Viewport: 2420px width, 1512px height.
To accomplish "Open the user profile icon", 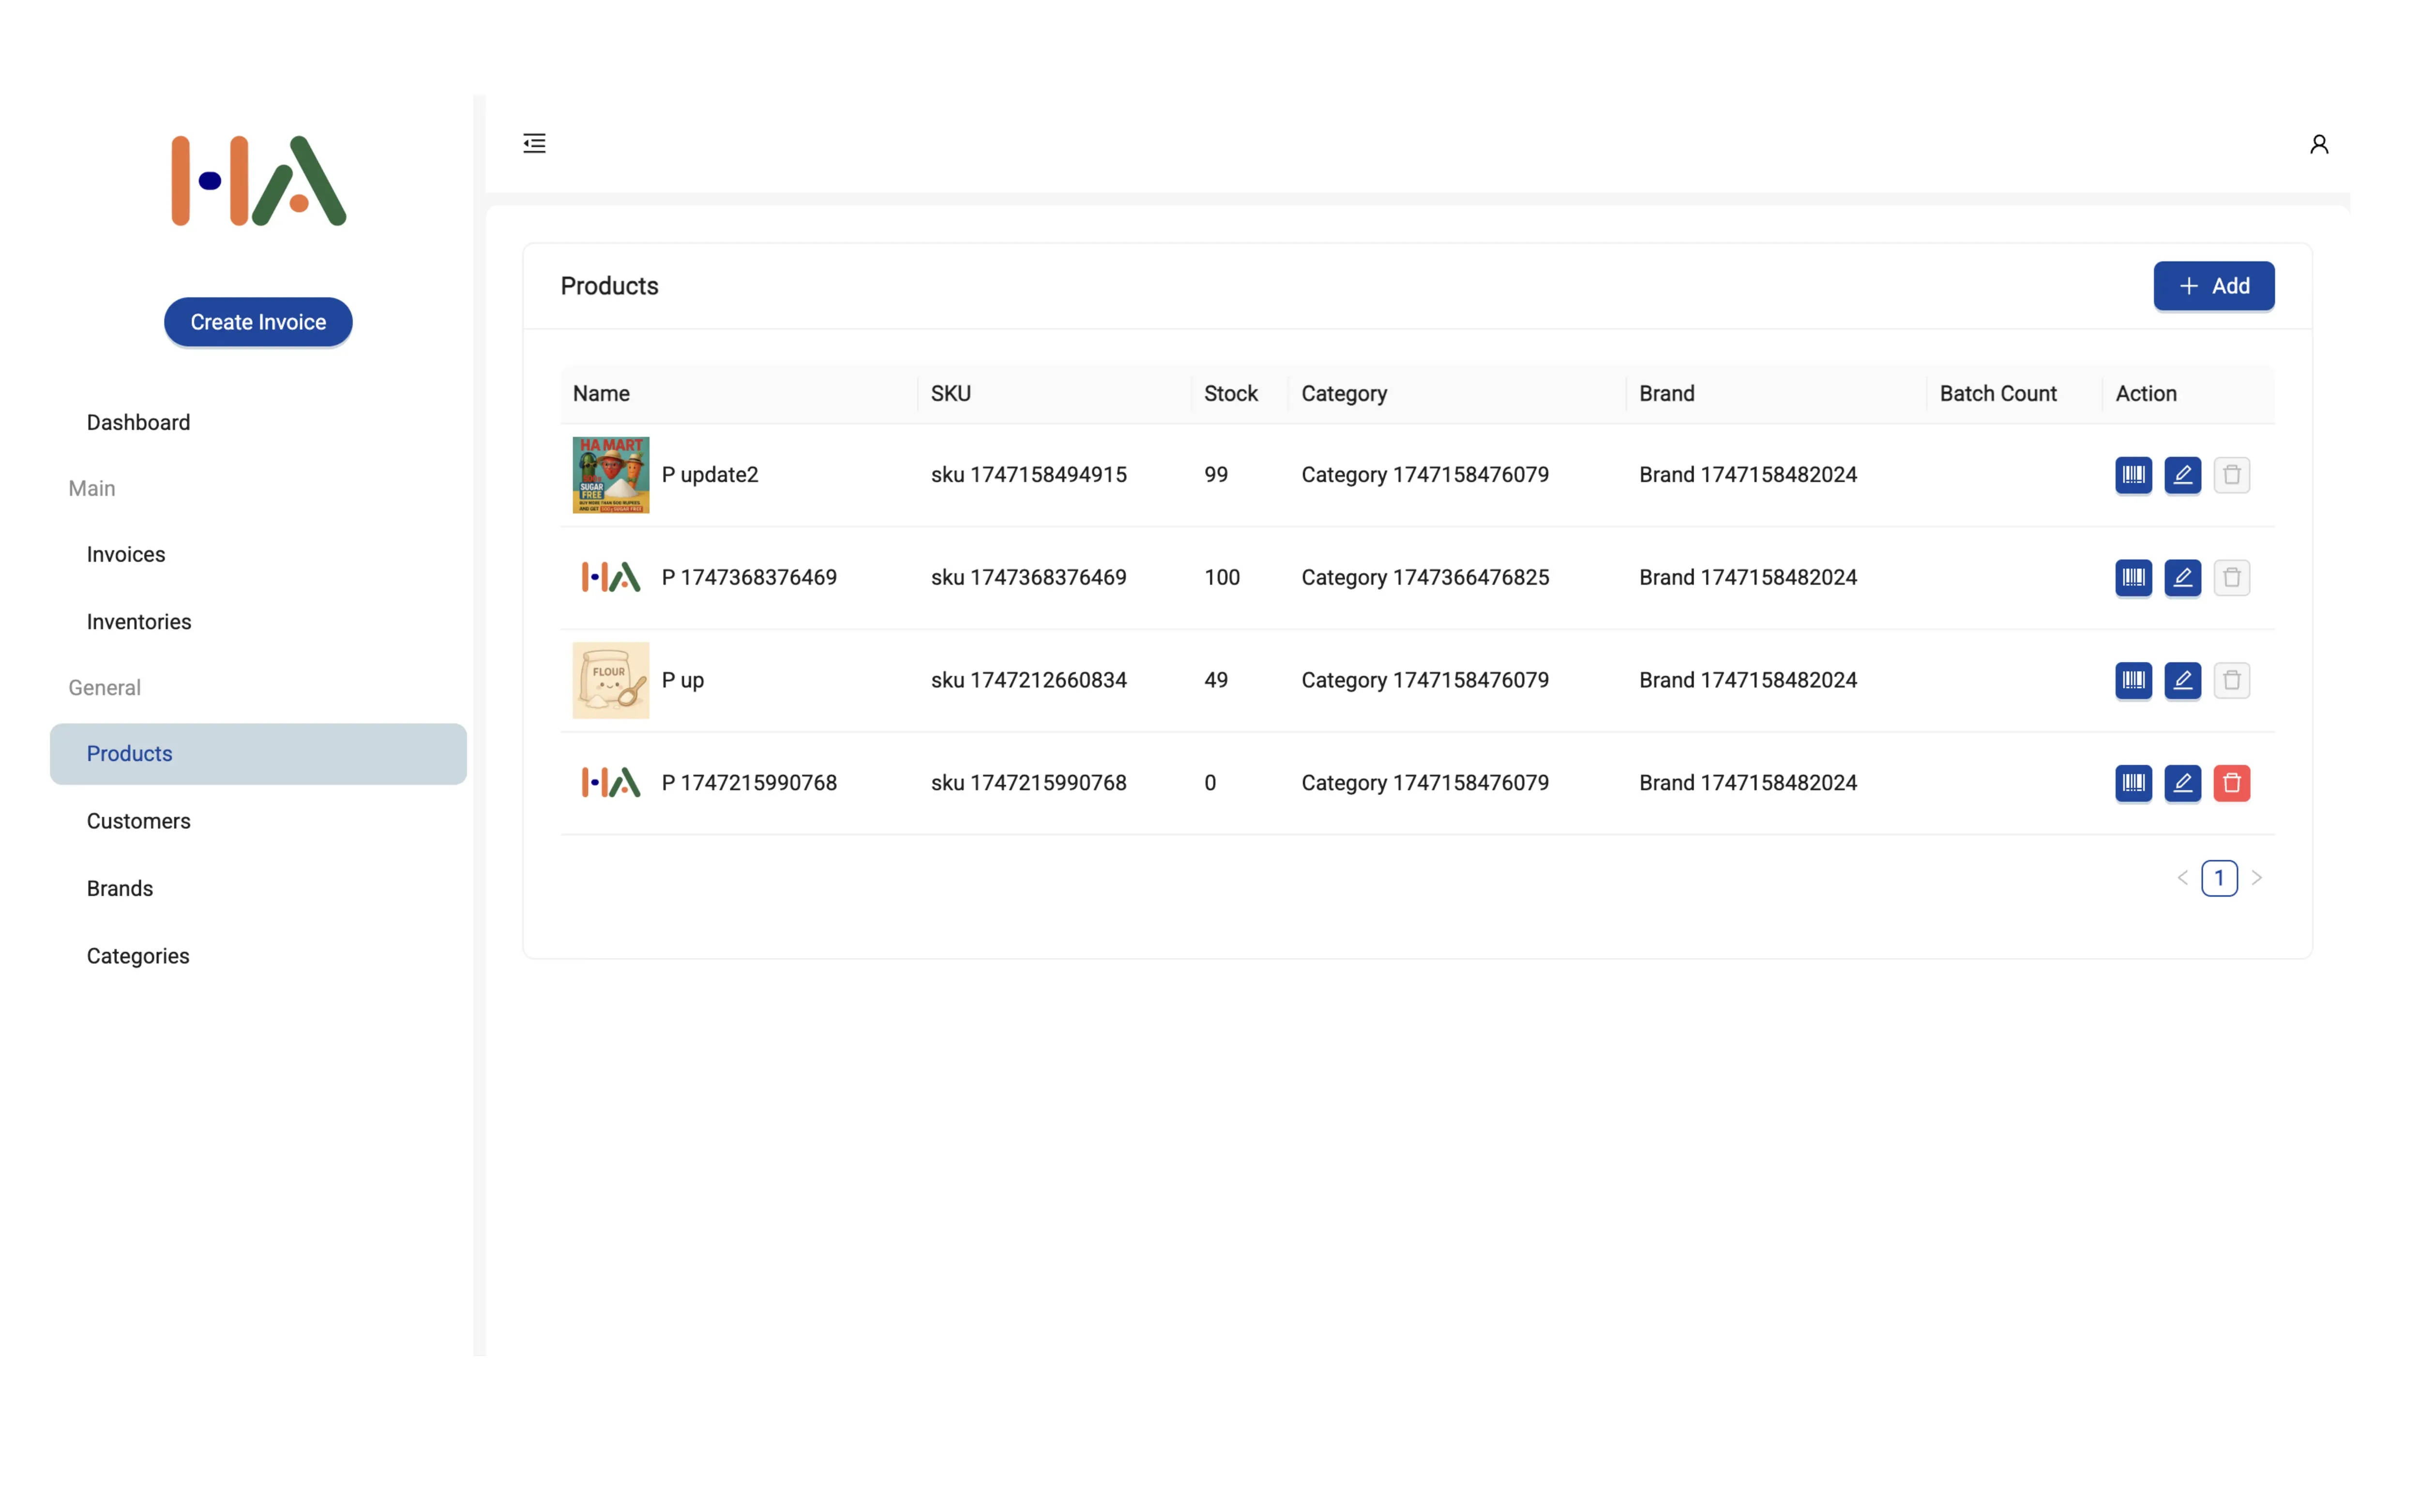I will click(2319, 144).
